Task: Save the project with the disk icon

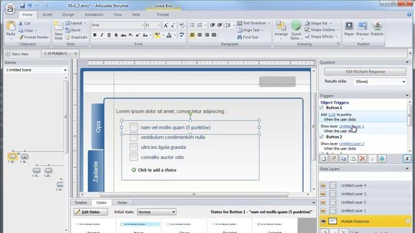Action: click(x=23, y=6)
